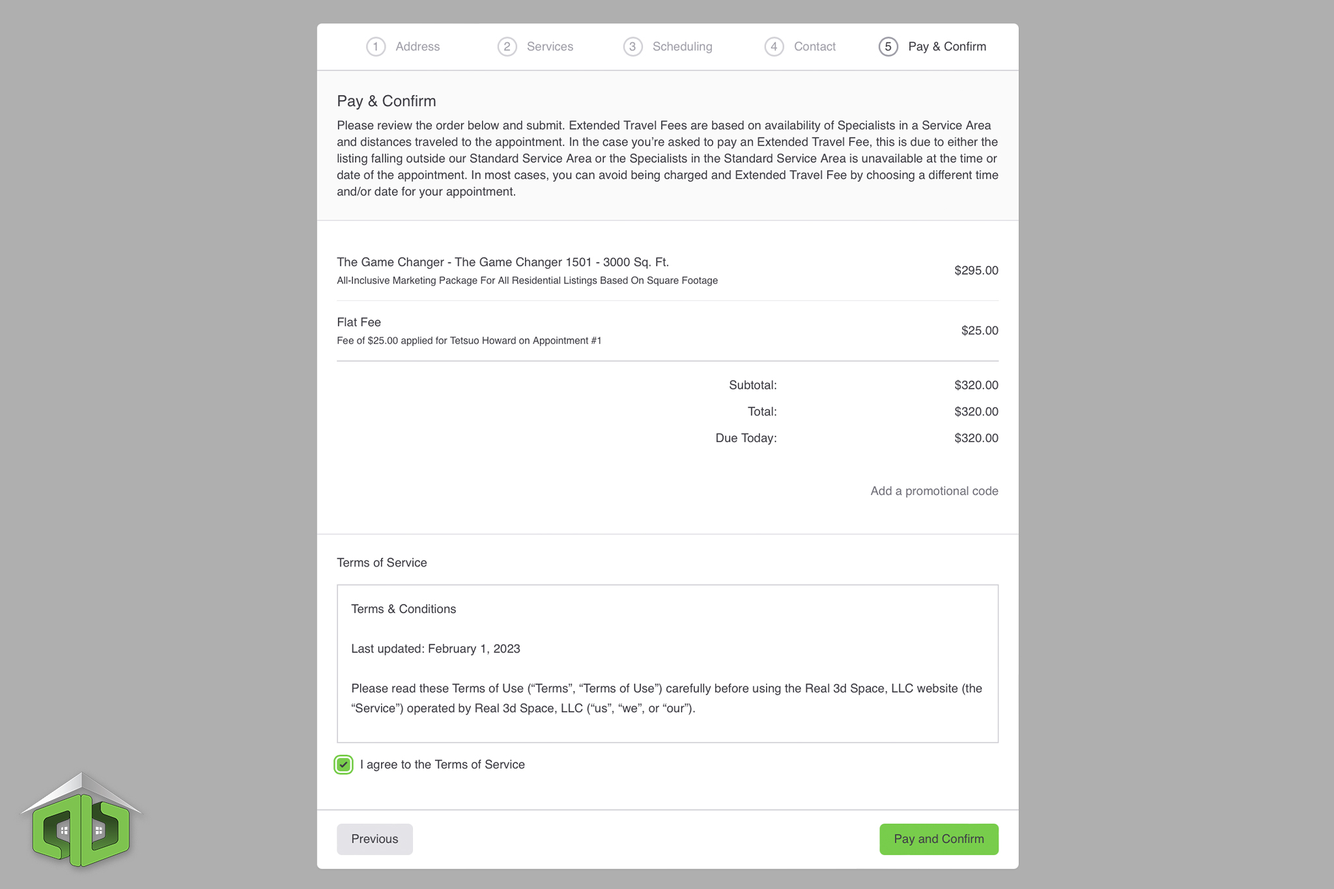Open the Services step tab

pyautogui.click(x=535, y=47)
